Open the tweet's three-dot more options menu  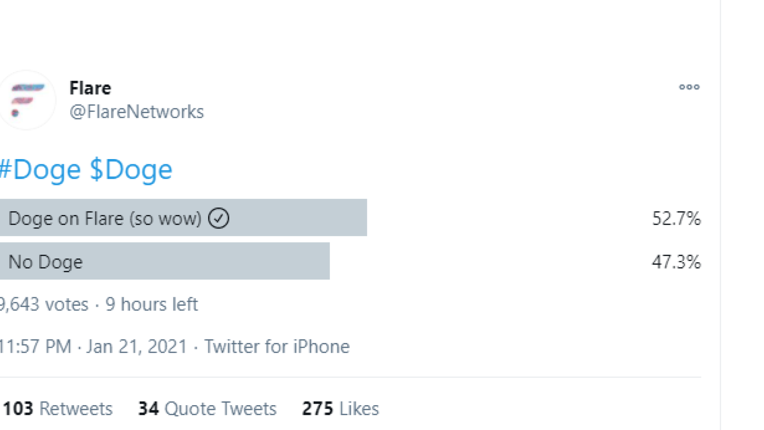[689, 87]
